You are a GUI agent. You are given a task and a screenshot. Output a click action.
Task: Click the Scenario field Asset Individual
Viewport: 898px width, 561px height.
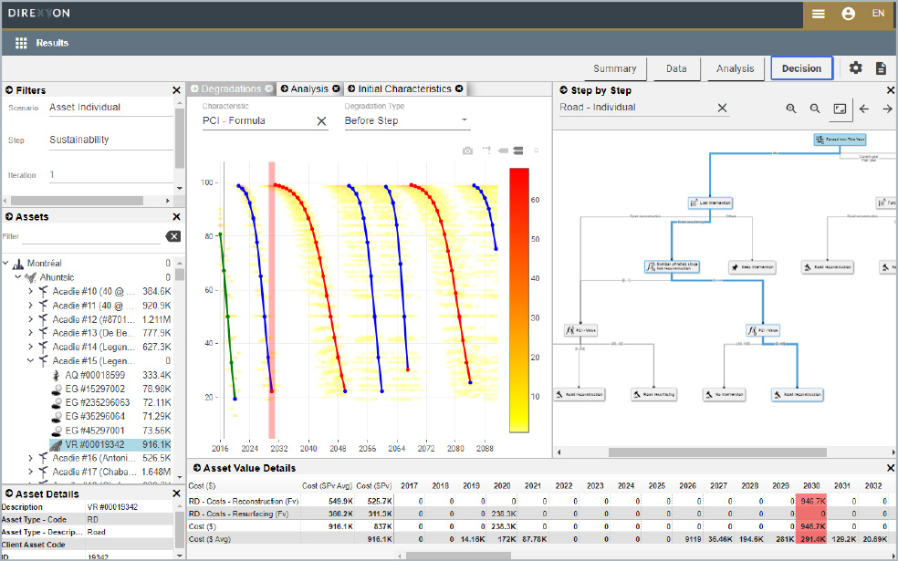[110, 108]
